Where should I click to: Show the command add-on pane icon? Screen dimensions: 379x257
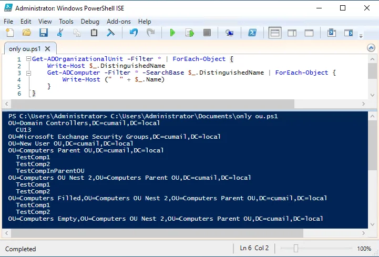click(349, 33)
